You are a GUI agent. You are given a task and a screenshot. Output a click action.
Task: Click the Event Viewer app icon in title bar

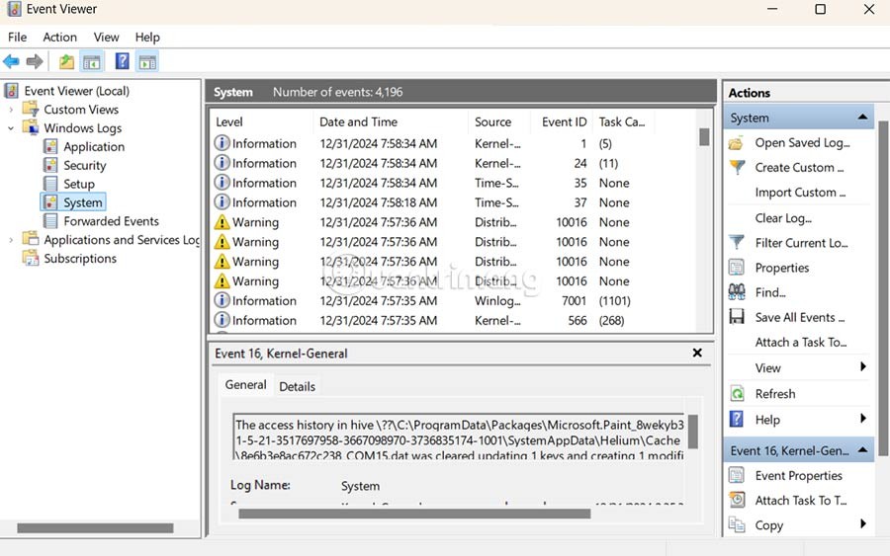click(14, 9)
